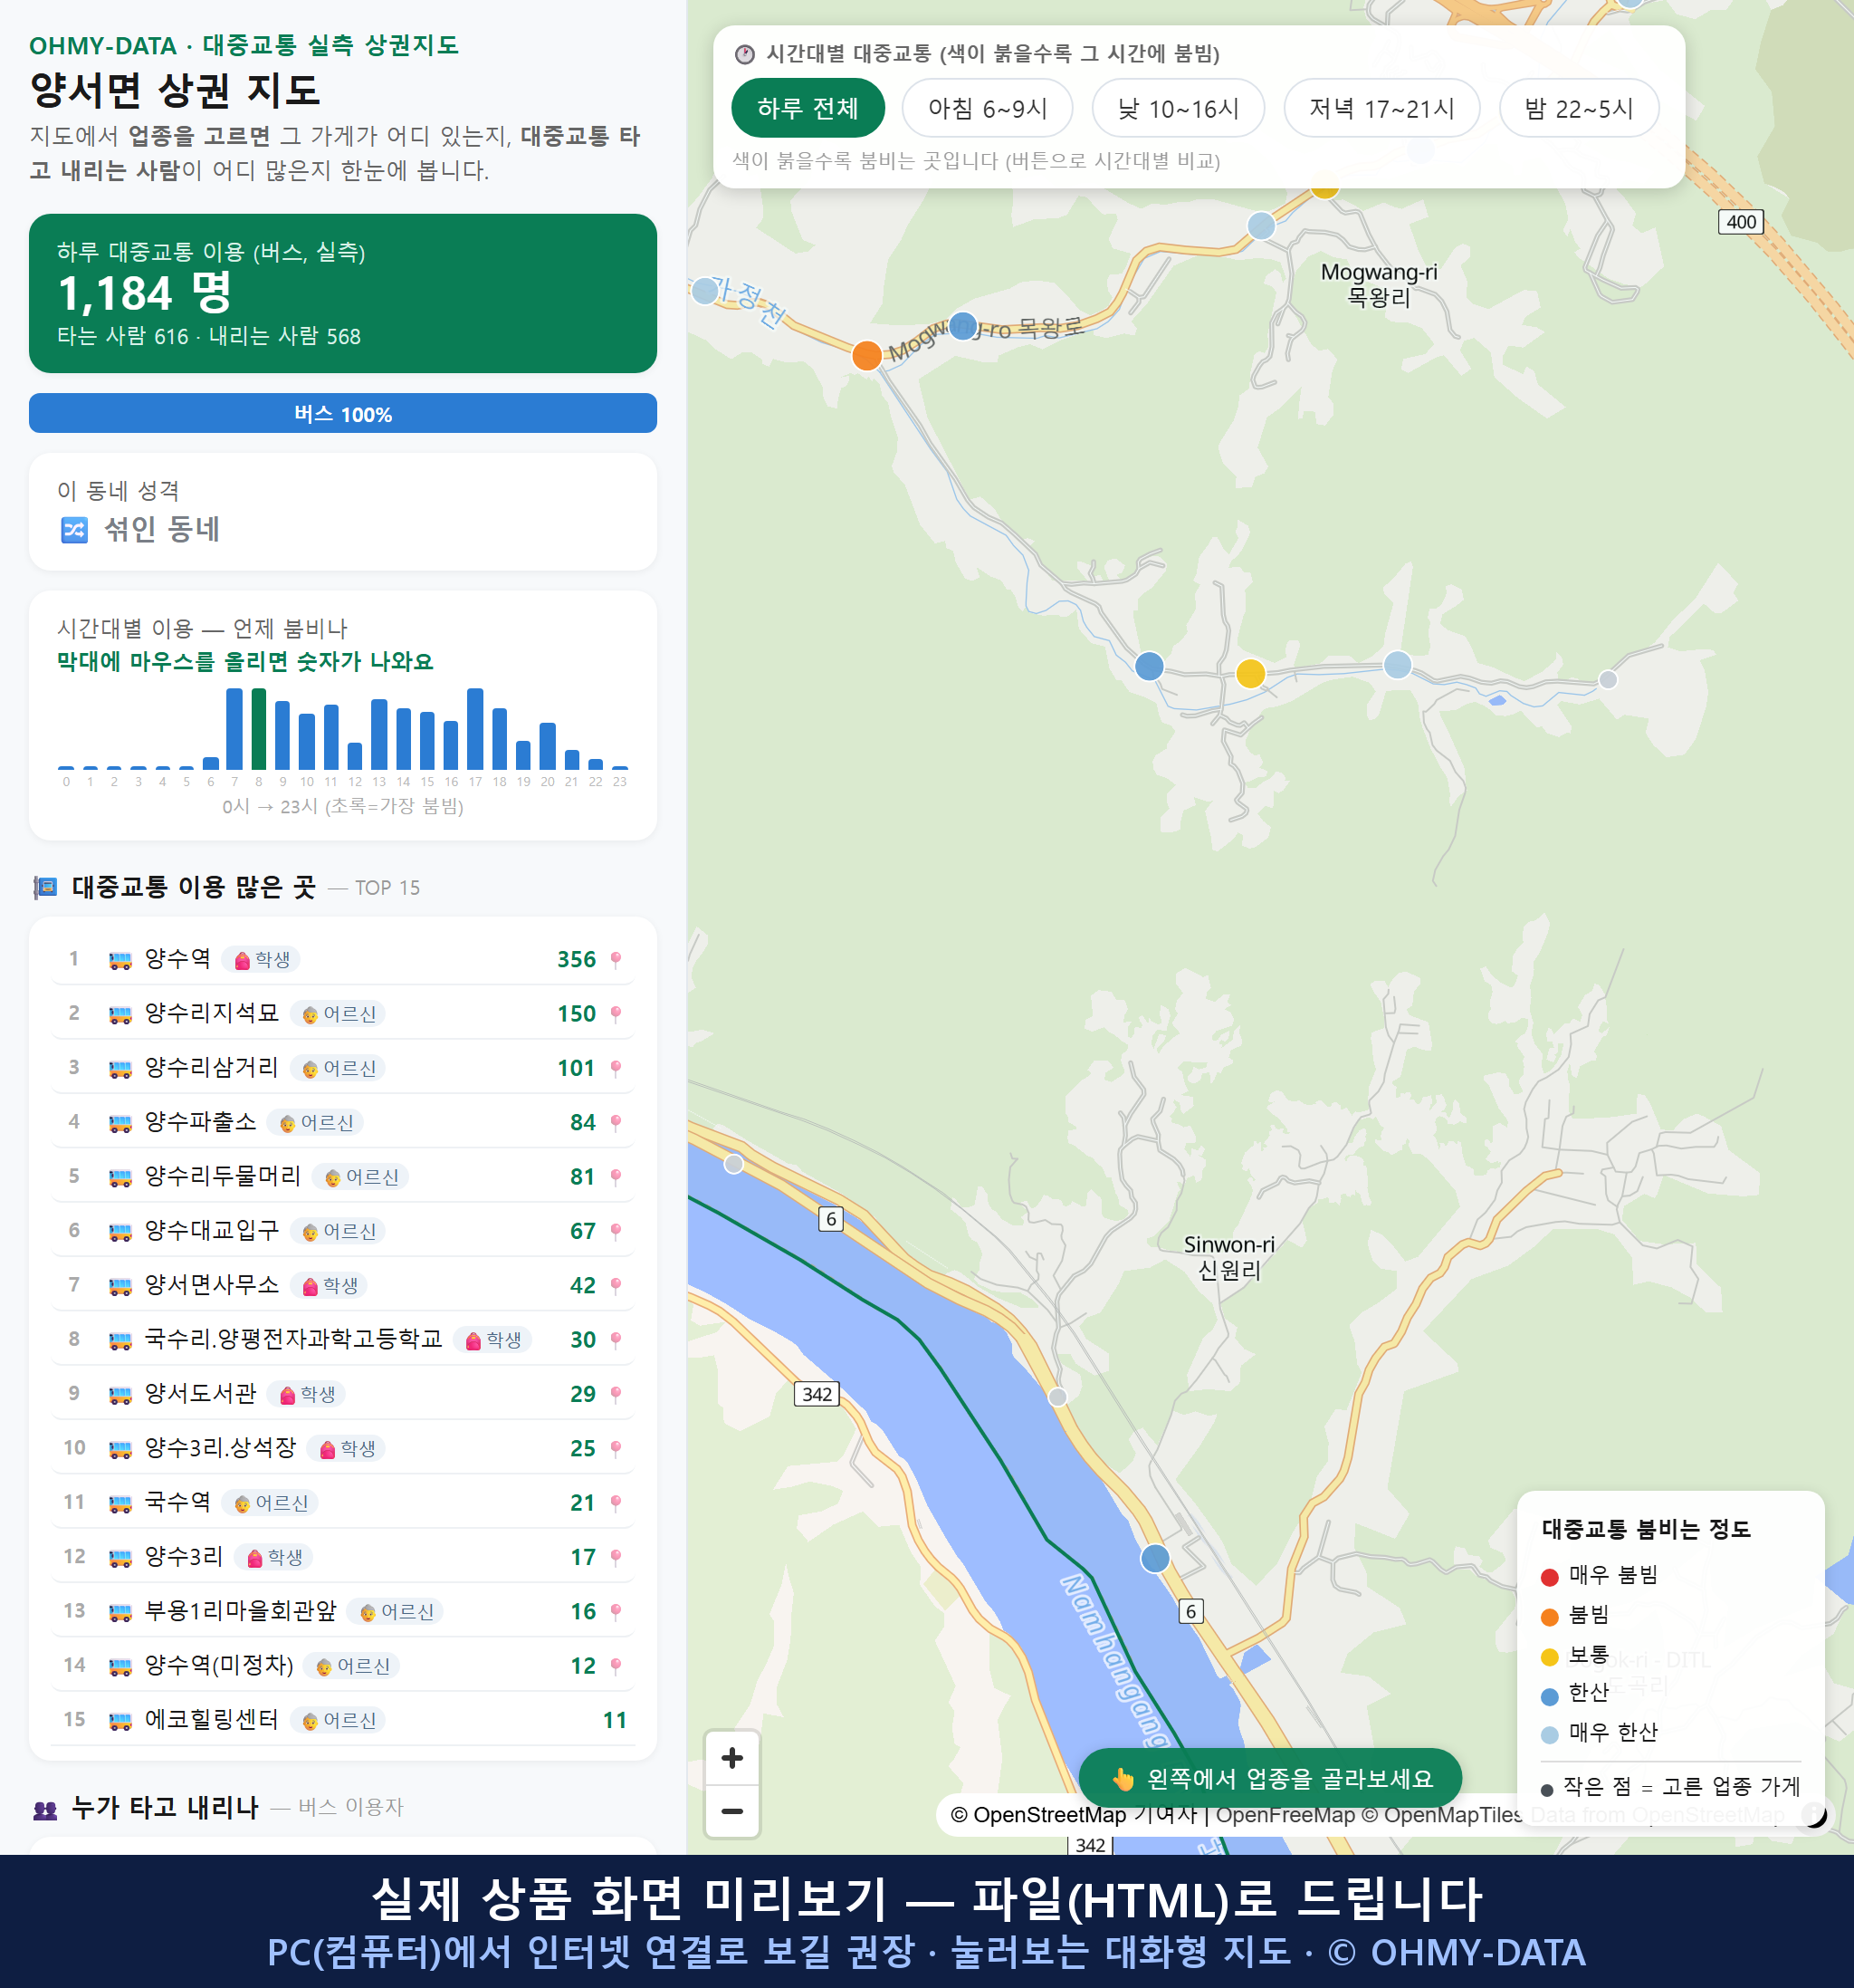Screen dimensions: 1854x1988
Task: Select the 양수역 row in TOP 15
Action: [343, 960]
